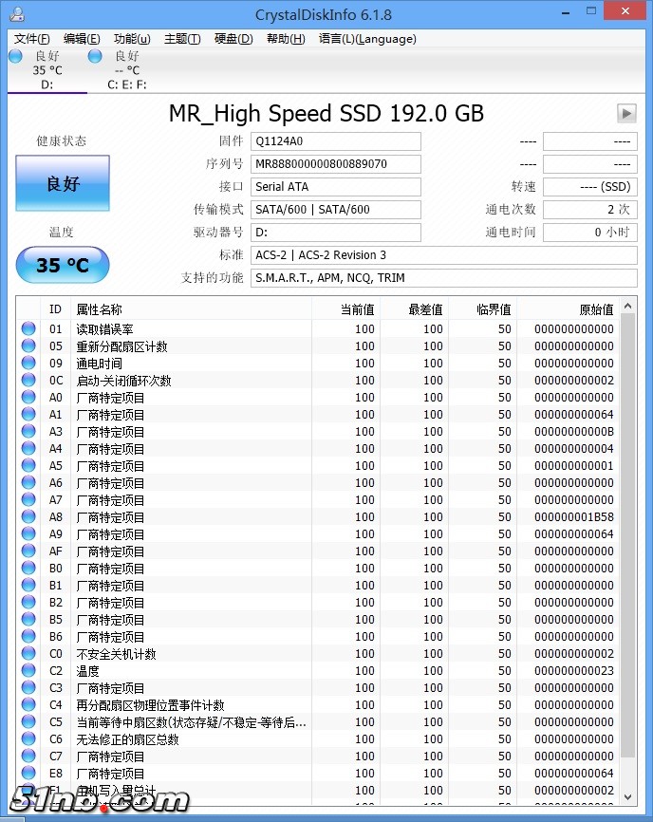The image size is (653, 822).
Task: Open the 文件(F) menu
Action: 32,39
